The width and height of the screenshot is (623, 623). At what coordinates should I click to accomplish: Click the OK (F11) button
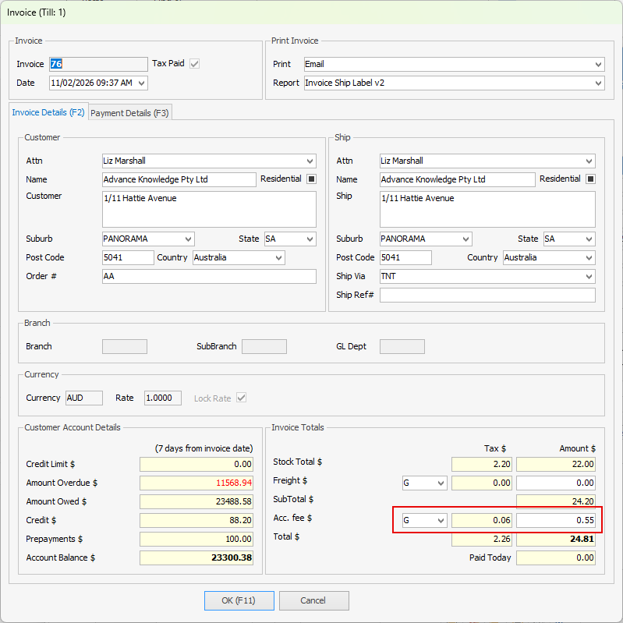(x=239, y=600)
